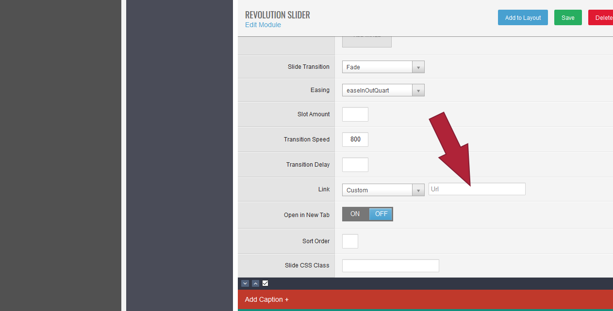The height and width of the screenshot is (311, 613).
Task: Click the Open in New Tab label
Action: (x=307, y=215)
